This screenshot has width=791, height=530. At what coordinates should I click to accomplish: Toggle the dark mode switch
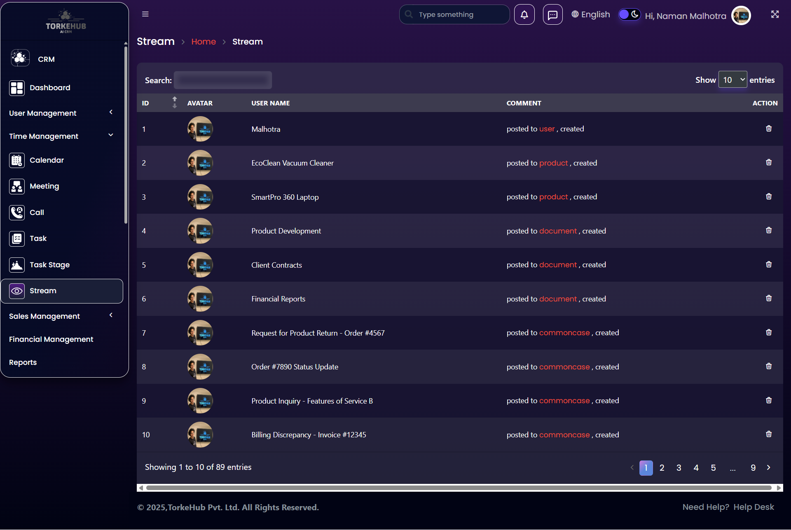(x=629, y=15)
